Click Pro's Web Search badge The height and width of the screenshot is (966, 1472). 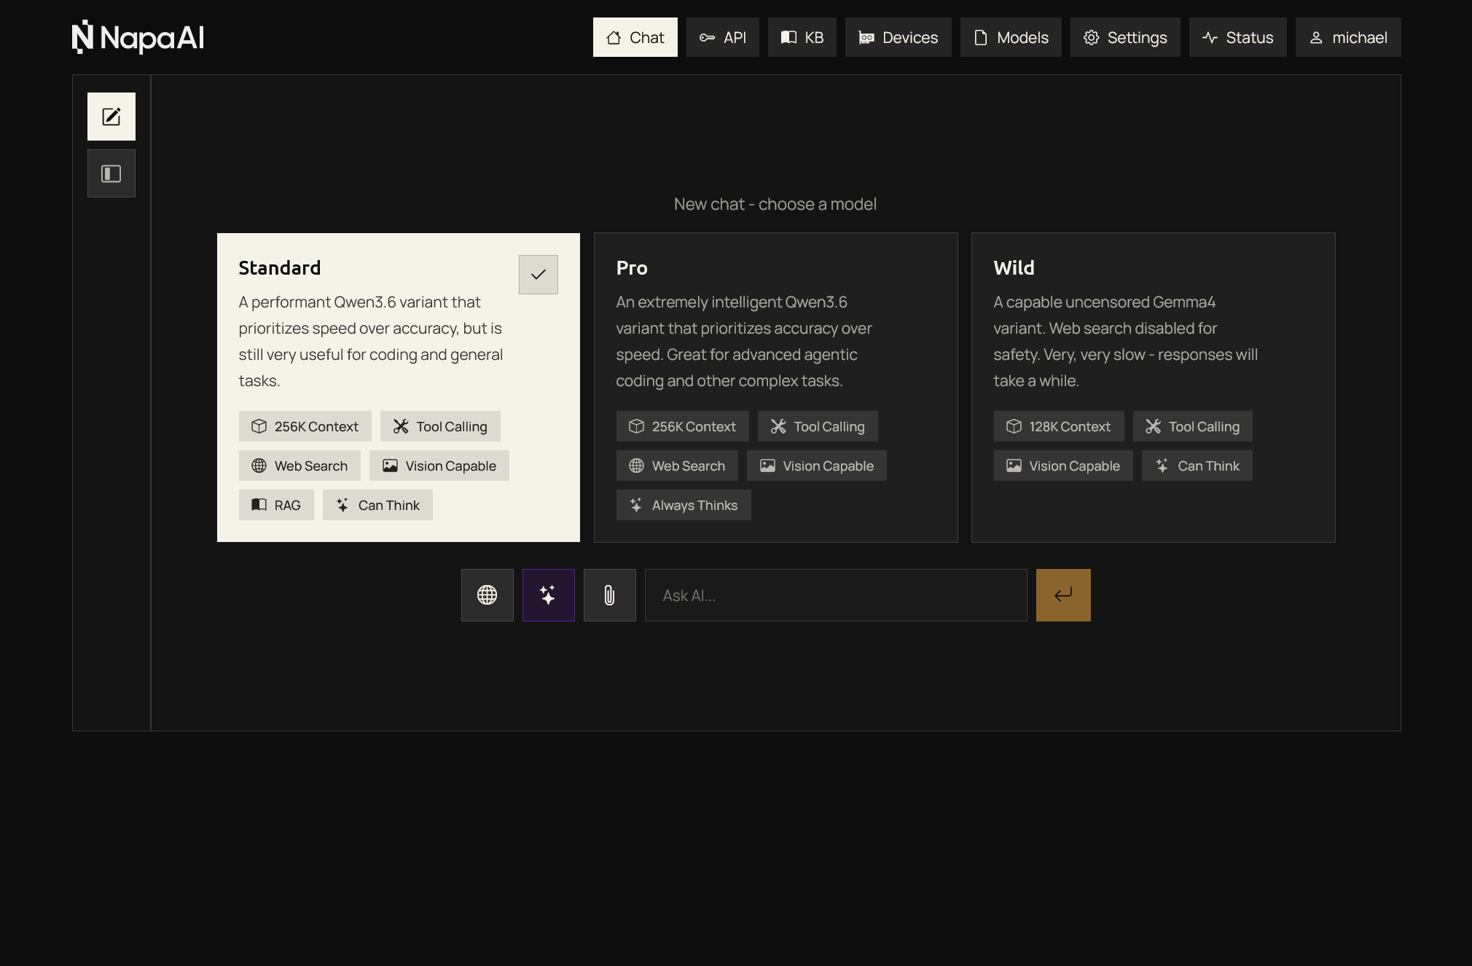tap(677, 466)
